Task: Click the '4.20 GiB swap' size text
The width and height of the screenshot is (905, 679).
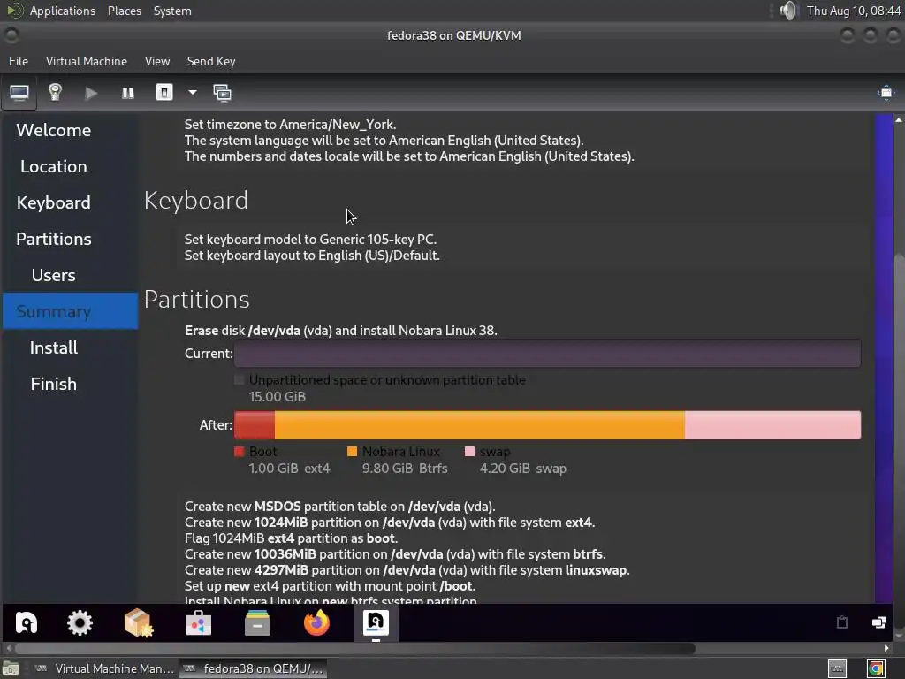Action: point(523,469)
